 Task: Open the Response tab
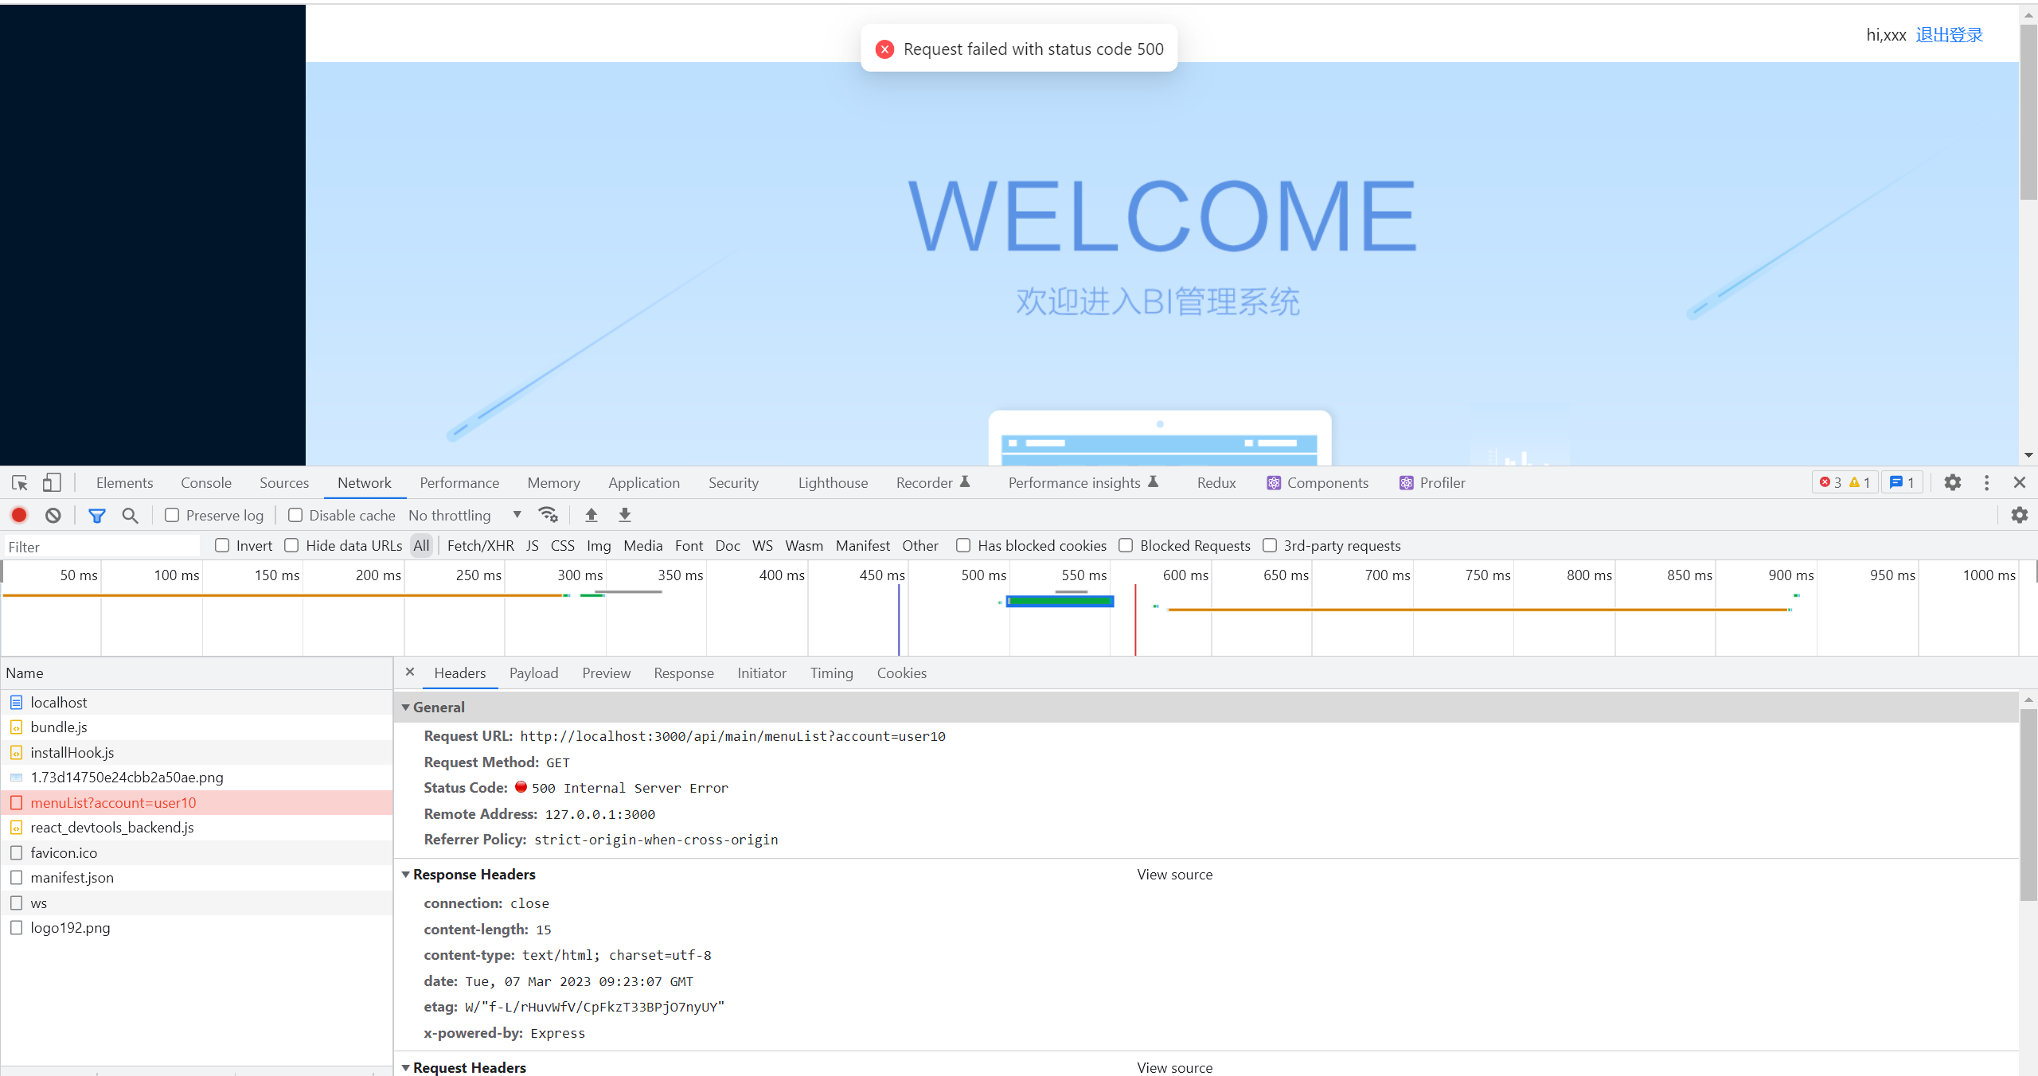pyautogui.click(x=684, y=672)
